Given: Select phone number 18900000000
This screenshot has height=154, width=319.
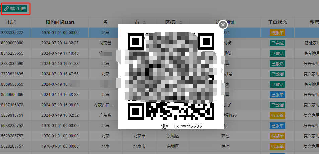Looking at the screenshot, I should [x=12, y=43].
